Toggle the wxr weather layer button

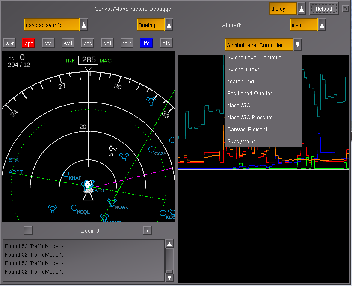[9, 43]
